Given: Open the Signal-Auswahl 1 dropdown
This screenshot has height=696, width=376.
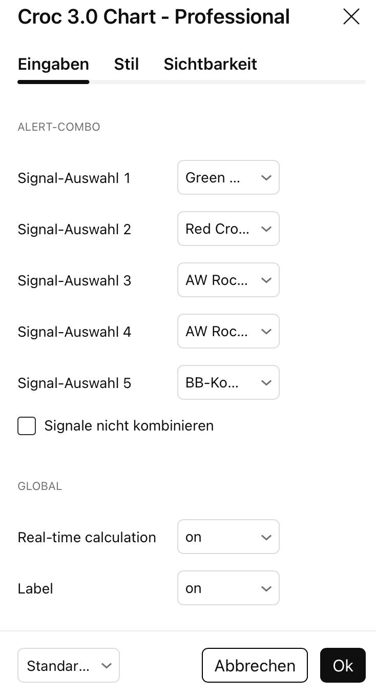Looking at the screenshot, I should coord(228,178).
